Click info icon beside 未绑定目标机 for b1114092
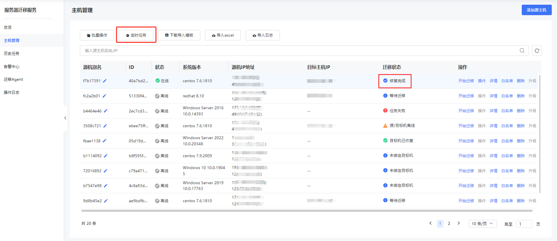557x241 pixels. 385,155
